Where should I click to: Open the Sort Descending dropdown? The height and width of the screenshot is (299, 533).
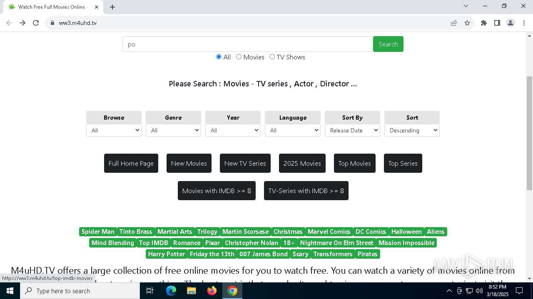click(x=412, y=130)
